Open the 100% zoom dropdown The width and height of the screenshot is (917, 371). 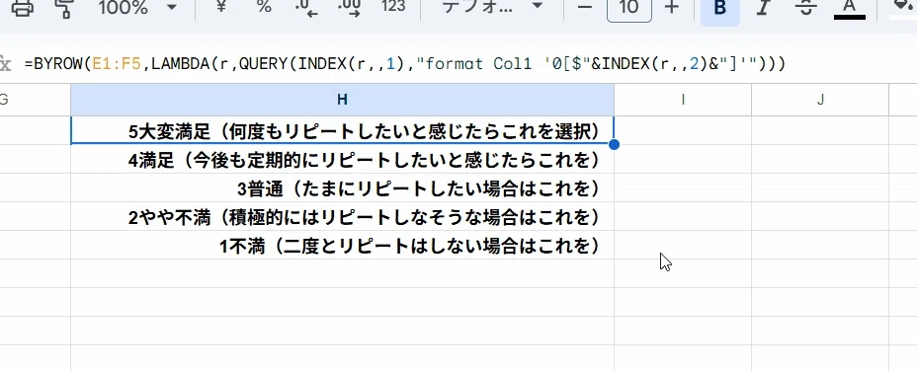138,7
